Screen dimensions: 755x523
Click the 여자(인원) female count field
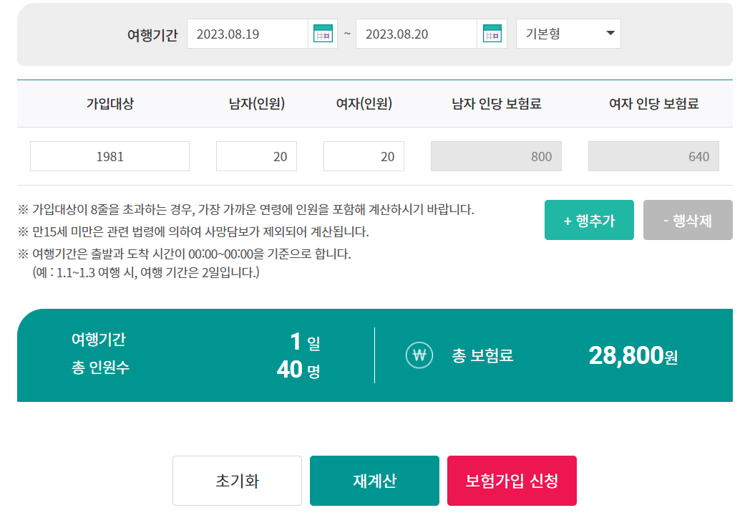364,155
